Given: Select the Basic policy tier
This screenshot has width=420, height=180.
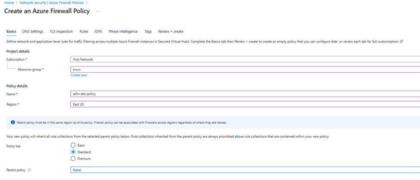Looking at the screenshot, I should (73, 145).
